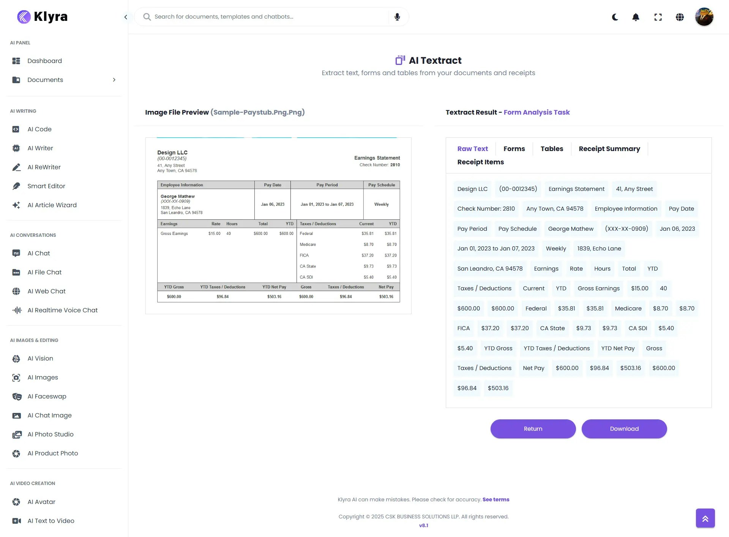Open the Receipt Summary tab

(609, 149)
